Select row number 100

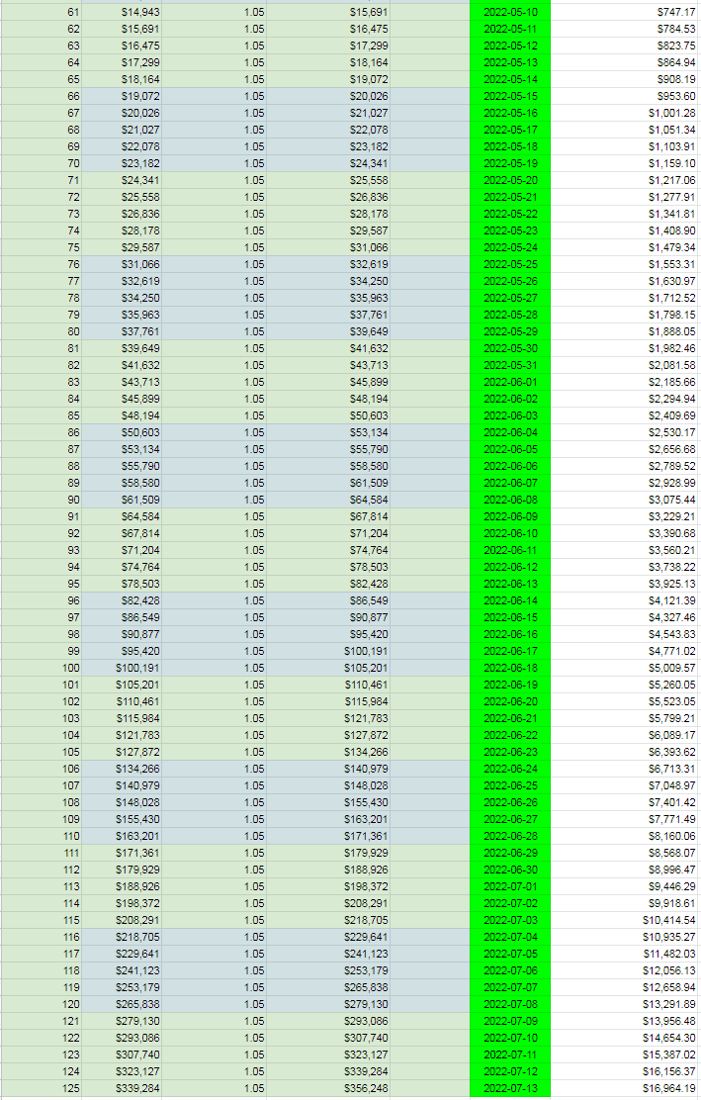71,669
